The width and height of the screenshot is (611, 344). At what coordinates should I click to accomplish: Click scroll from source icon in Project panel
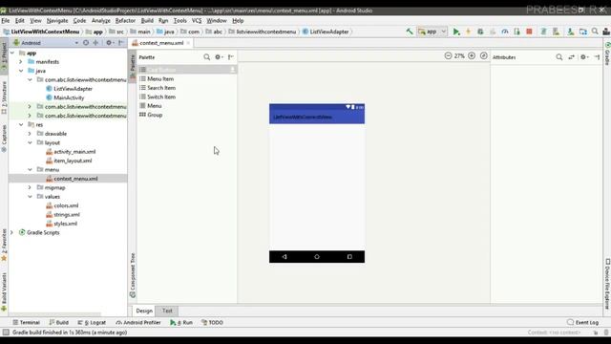pos(86,43)
